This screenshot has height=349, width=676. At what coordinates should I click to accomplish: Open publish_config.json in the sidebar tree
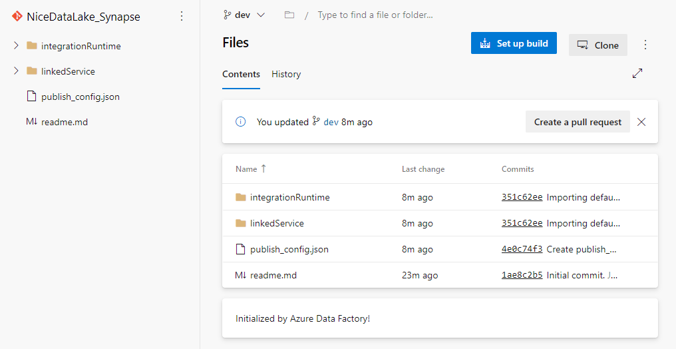pyautogui.click(x=81, y=97)
